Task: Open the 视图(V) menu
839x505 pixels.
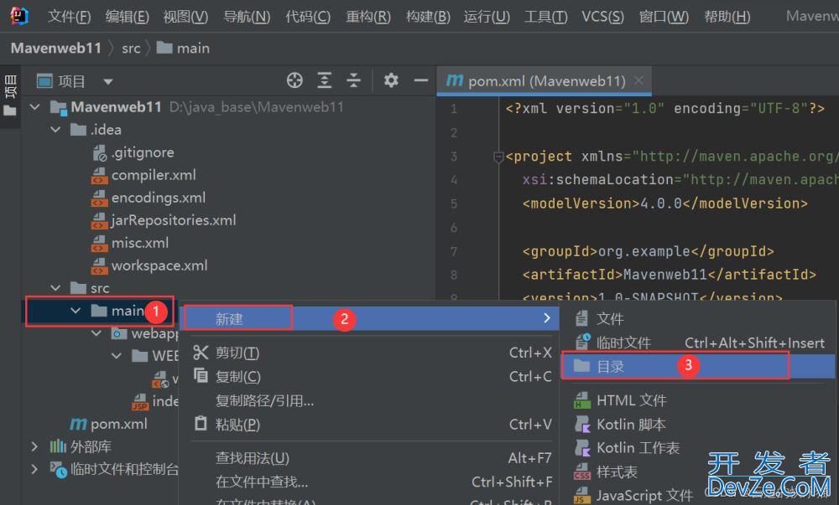Action: point(185,17)
